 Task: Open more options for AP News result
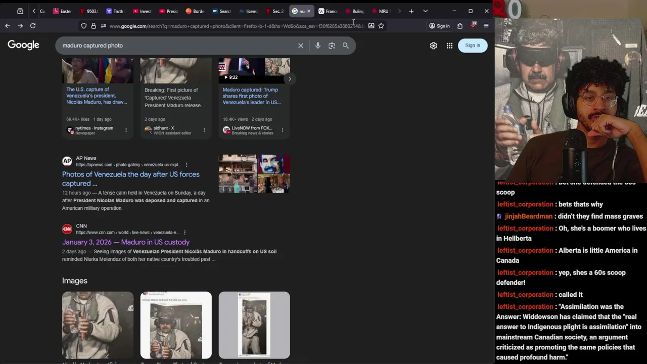[x=187, y=165]
